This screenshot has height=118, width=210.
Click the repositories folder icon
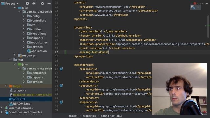point(29,42)
